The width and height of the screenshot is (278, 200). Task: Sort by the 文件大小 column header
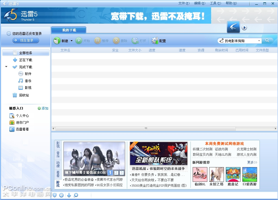[135, 50]
